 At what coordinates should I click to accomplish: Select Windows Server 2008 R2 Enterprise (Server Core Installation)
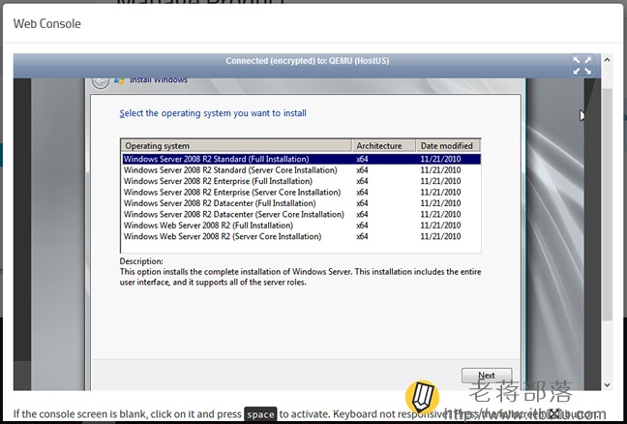click(301, 192)
